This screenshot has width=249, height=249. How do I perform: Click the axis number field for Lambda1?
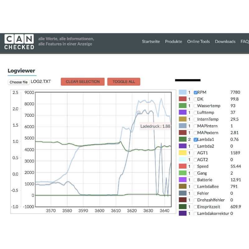pyautogui.click(x=189, y=139)
